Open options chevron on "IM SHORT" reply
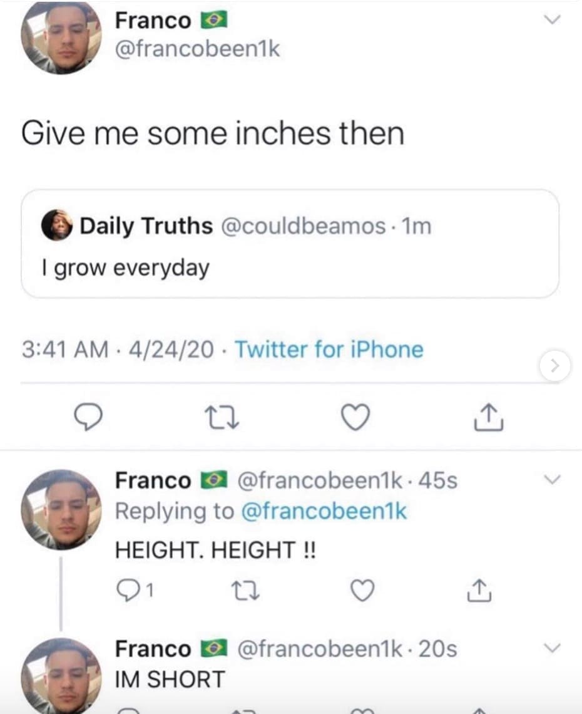This screenshot has height=714, width=582. click(x=552, y=648)
